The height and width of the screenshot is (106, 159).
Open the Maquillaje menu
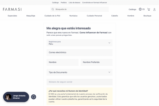point(31,16)
